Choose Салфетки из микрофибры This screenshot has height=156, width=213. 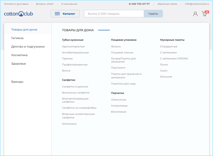[x=79, y=108]
